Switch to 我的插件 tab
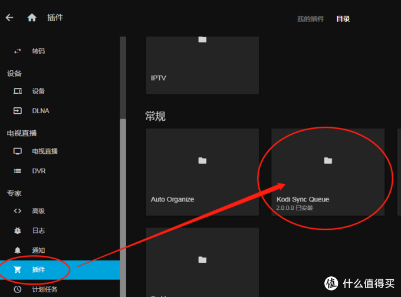 310,19
